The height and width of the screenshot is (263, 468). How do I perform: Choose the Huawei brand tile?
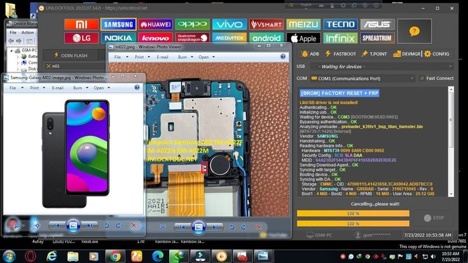coord(155,24)
